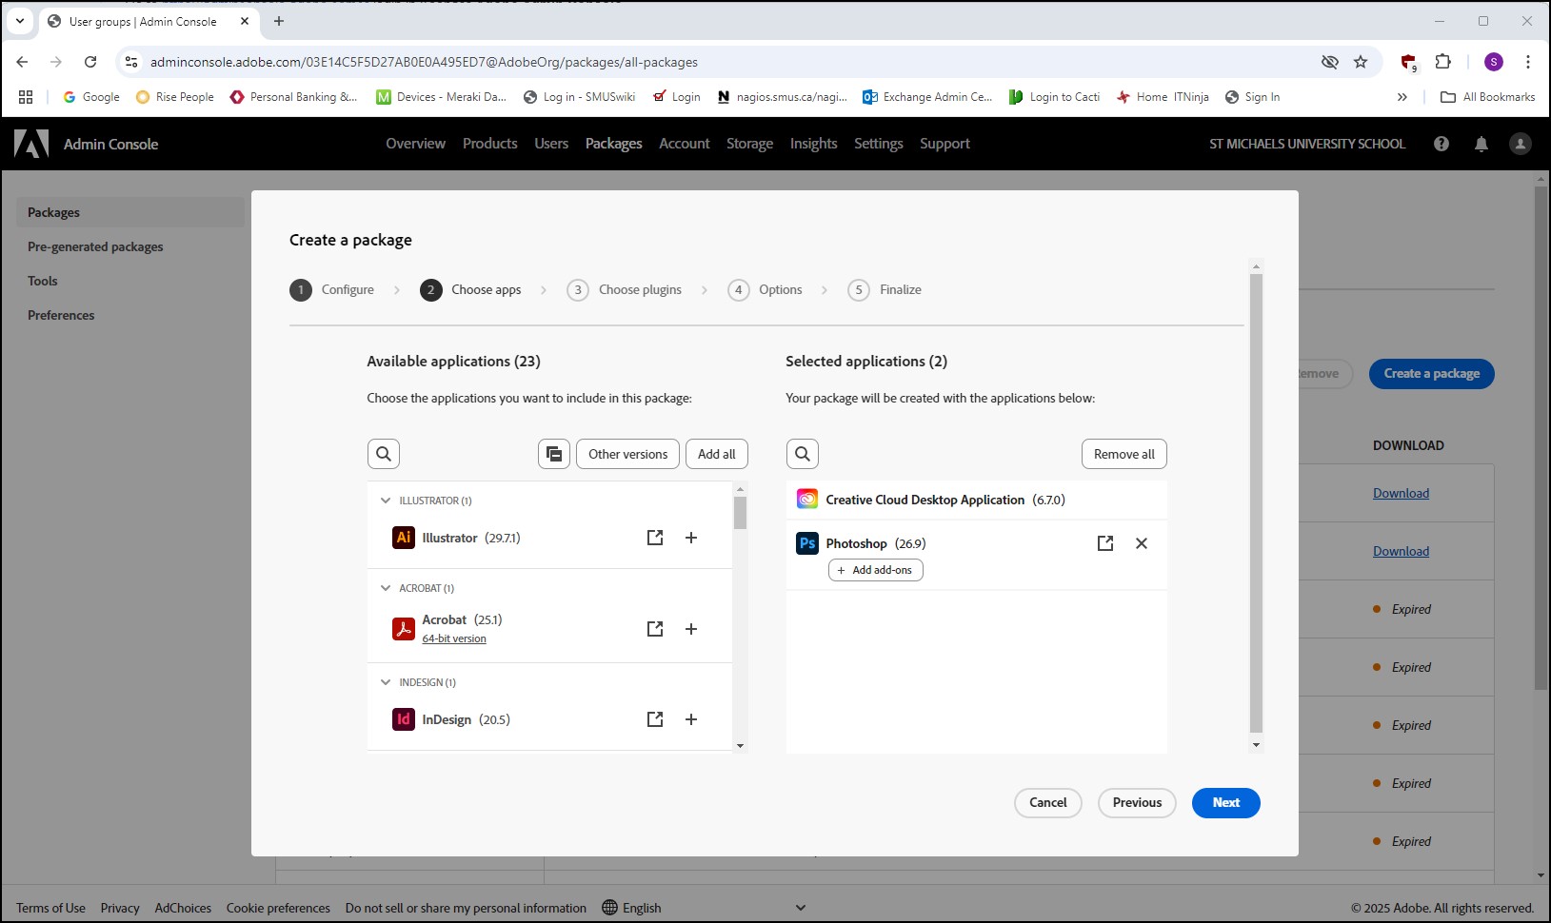
Task: Collapse the ILLUSTRATOR (1) group
Action: (386, 501)
